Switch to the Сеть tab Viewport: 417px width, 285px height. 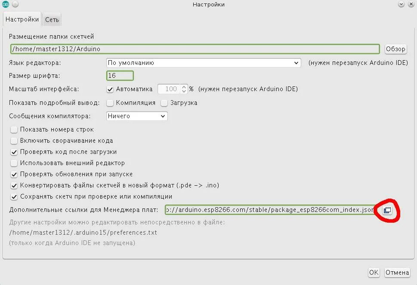tap(52, 20)
